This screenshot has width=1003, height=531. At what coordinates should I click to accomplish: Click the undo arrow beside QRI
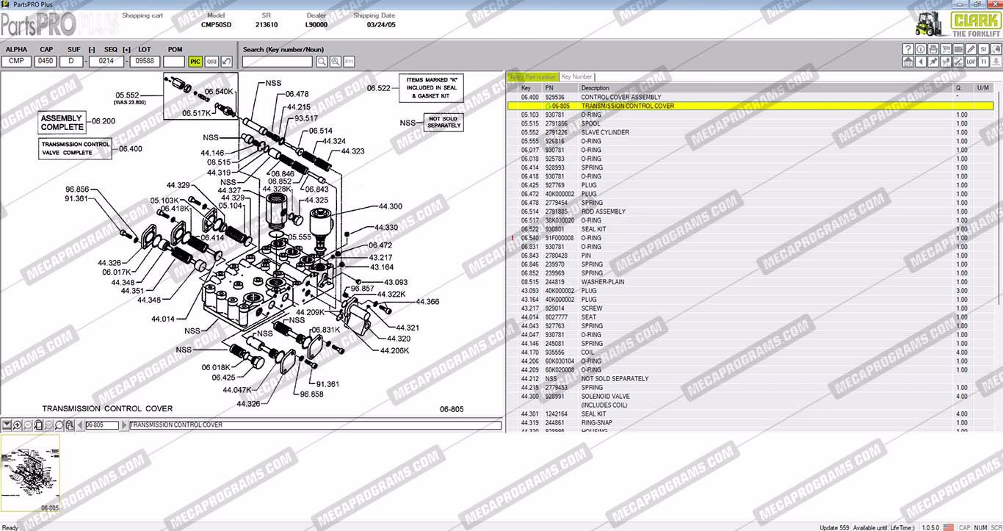(x=227, y=62)
